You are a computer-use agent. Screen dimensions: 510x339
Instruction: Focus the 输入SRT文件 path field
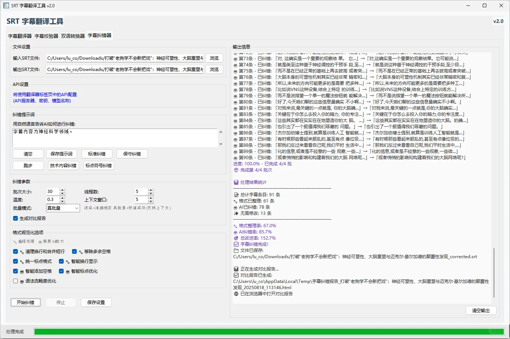[125, 58]
